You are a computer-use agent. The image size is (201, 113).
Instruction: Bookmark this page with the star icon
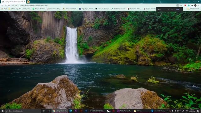[x=181, y=6]
